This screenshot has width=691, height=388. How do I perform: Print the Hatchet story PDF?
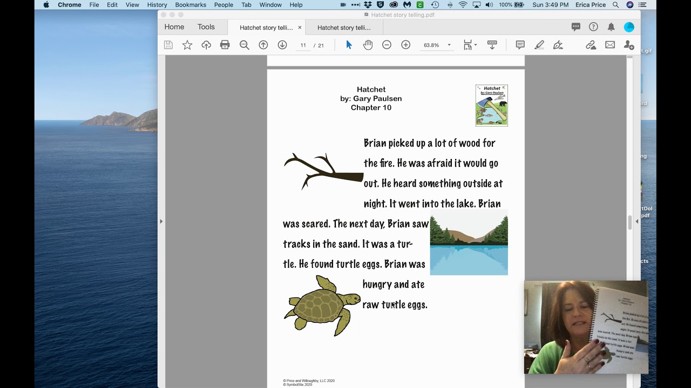225,45
